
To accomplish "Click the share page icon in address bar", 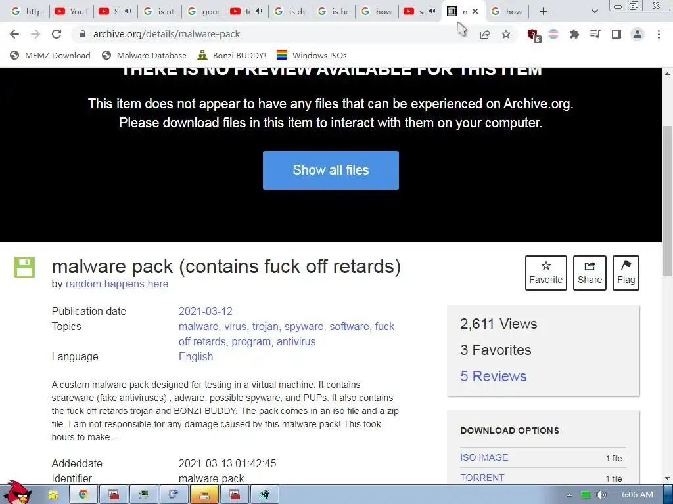I will [485, 34].
